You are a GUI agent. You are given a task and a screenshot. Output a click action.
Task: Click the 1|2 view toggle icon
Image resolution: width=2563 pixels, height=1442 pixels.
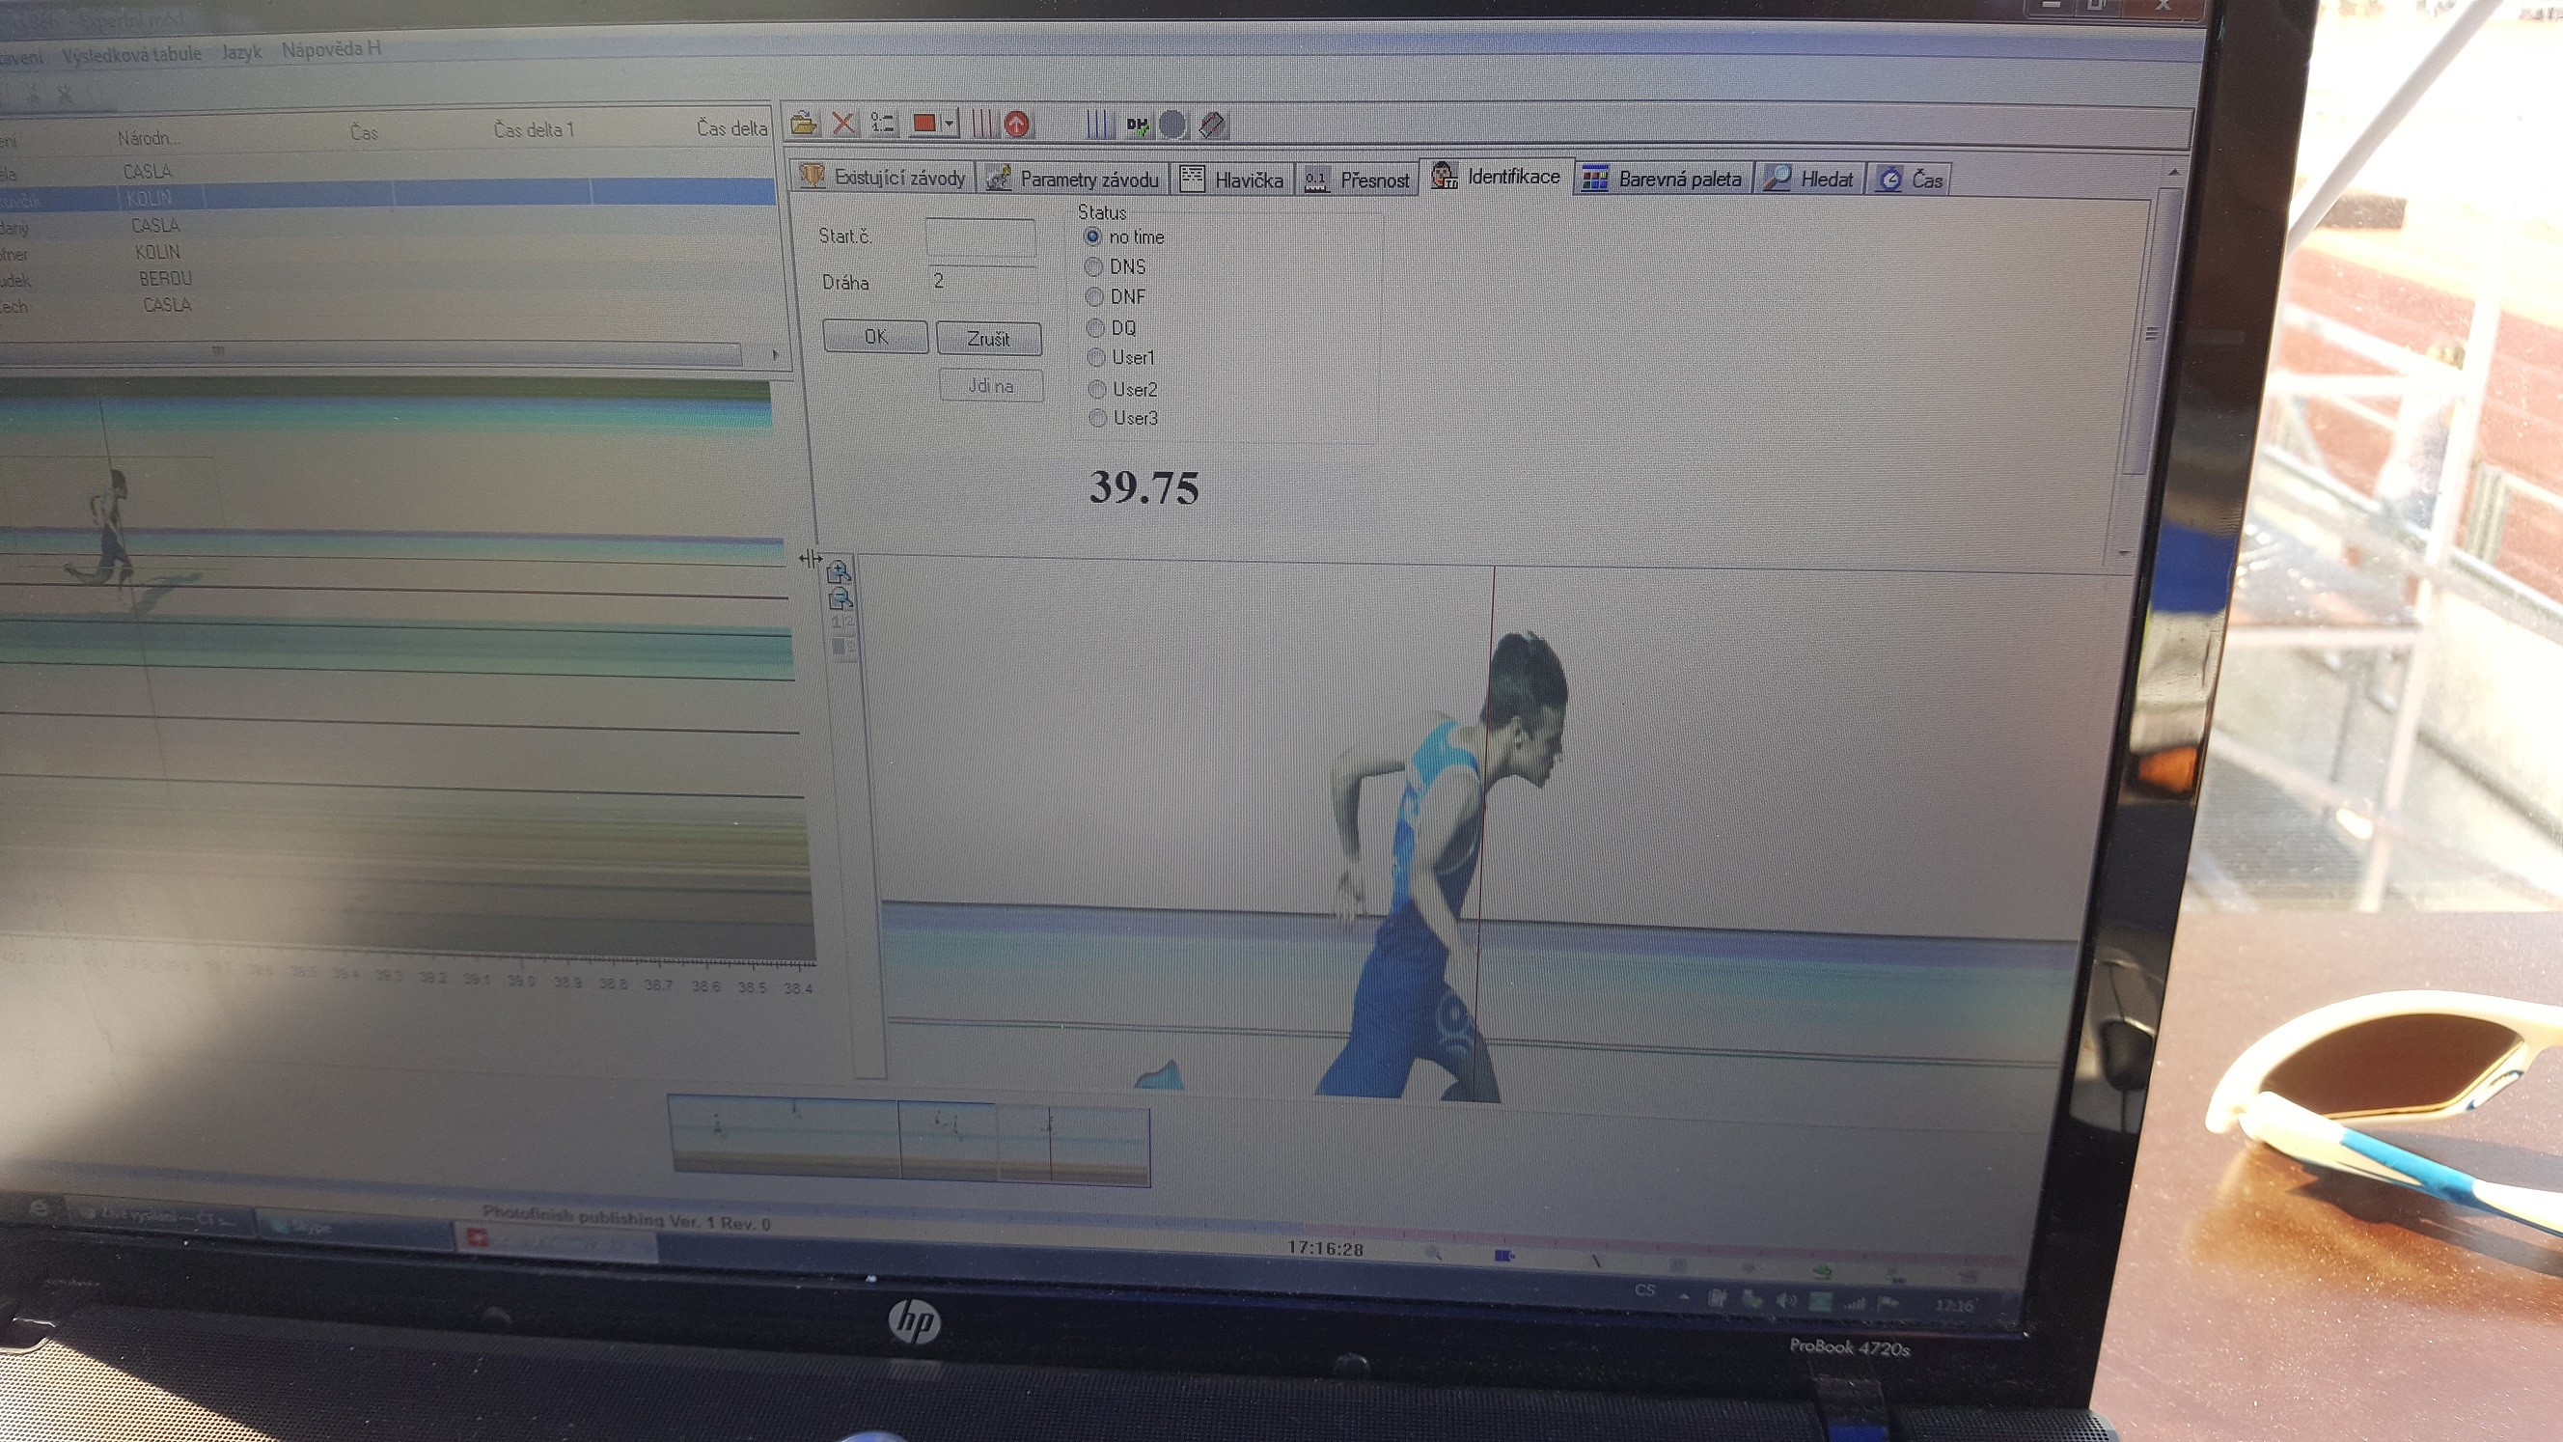841,622
